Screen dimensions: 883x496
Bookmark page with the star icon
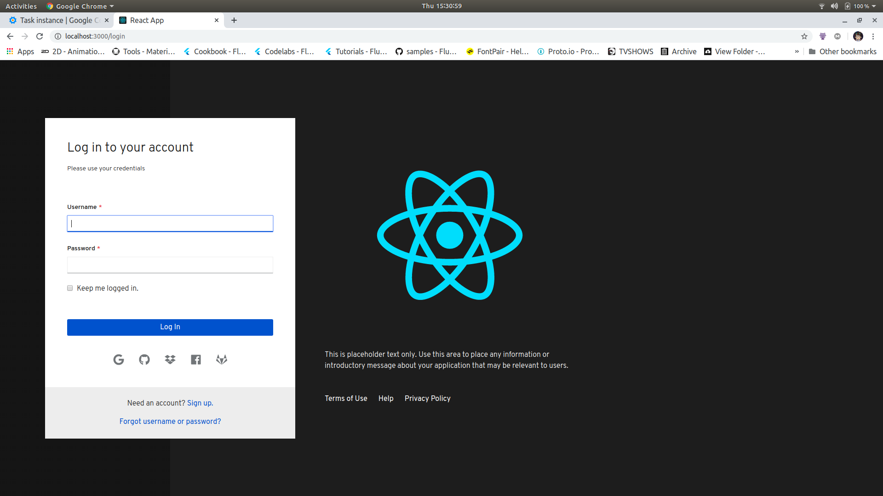pyautogui.click(x=804, y=36)
